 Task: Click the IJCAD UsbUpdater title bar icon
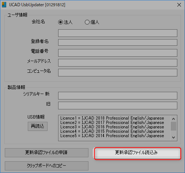pos(4,5)
